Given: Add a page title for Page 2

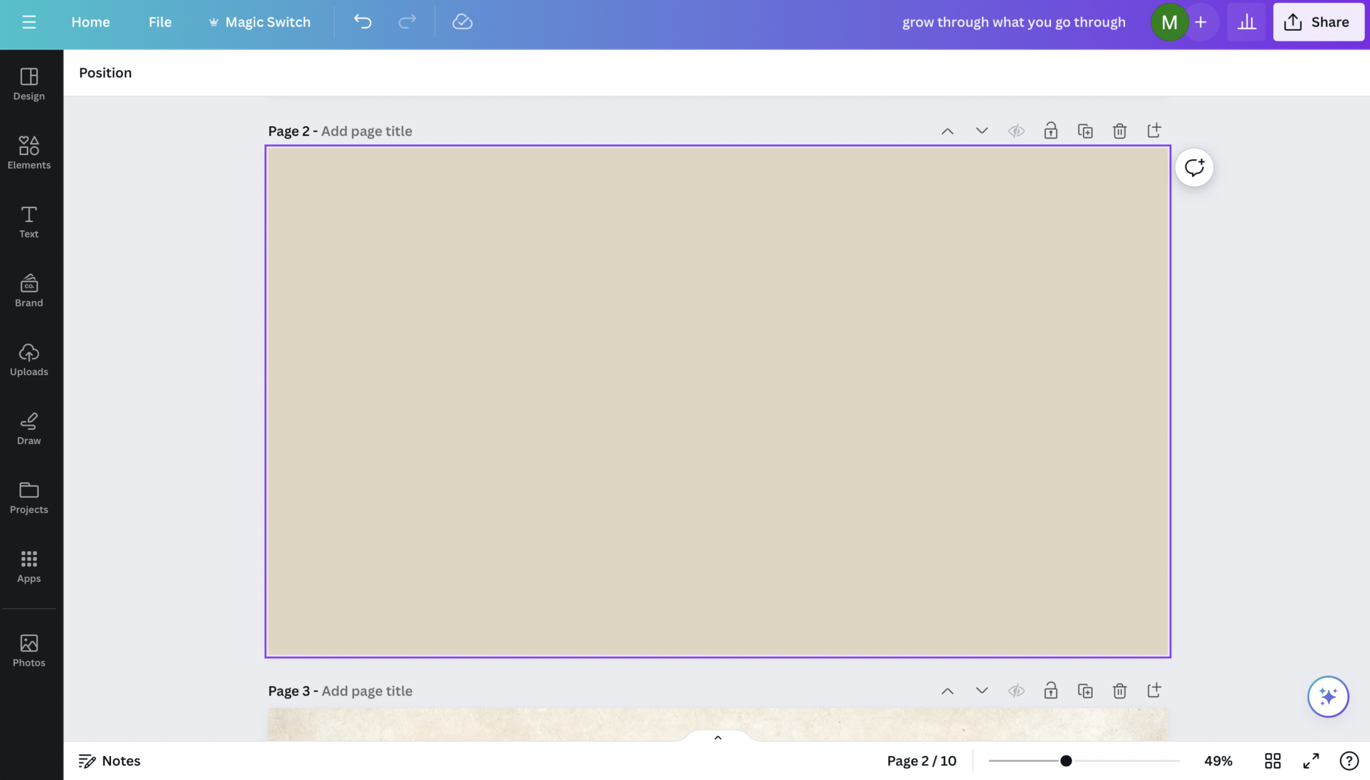Looking at the screenshot, I should click(365, 130).
